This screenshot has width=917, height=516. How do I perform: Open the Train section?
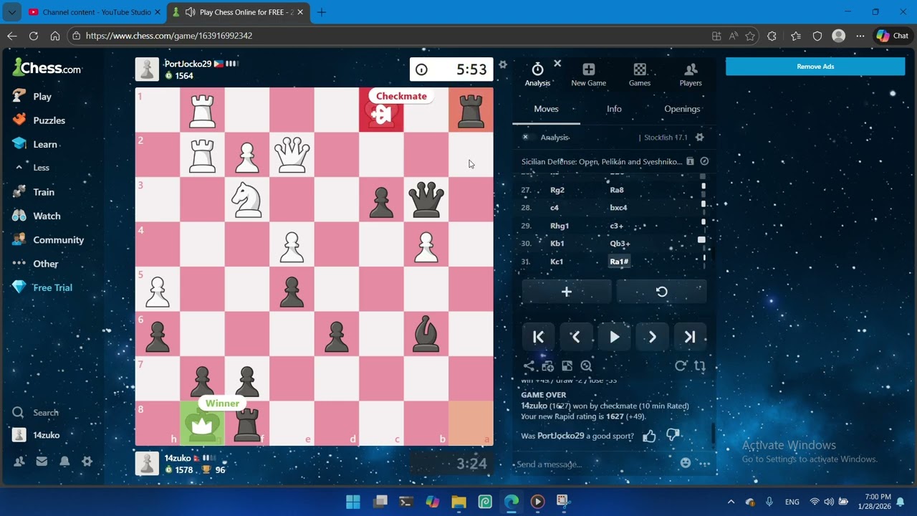(33, 192)
